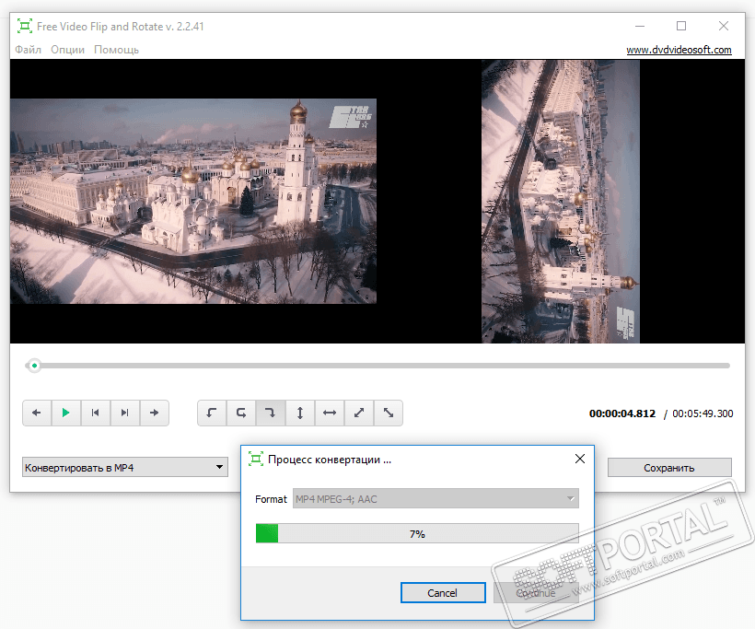Viewport: 755px width, 629px height.
Task: Click the diagonal arrow pointing up-right
Action: (358, 414)
